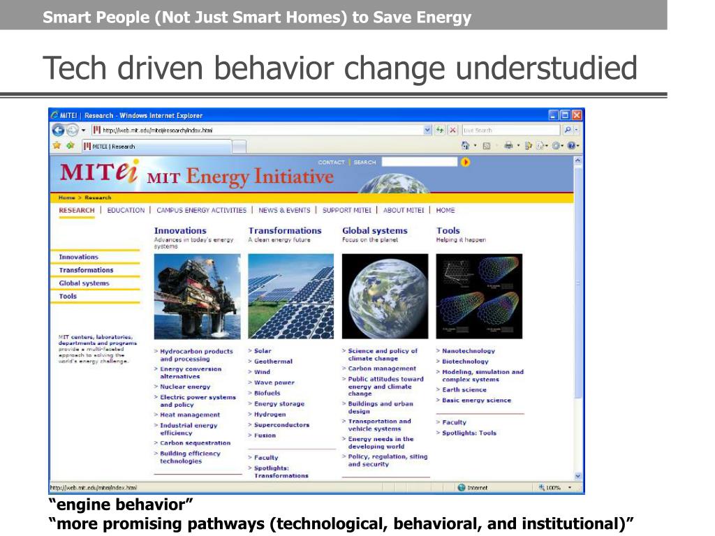Open the RESEARCH navigation menu item
Viewport: 715px width, 536px height.
tap(77, 210)
